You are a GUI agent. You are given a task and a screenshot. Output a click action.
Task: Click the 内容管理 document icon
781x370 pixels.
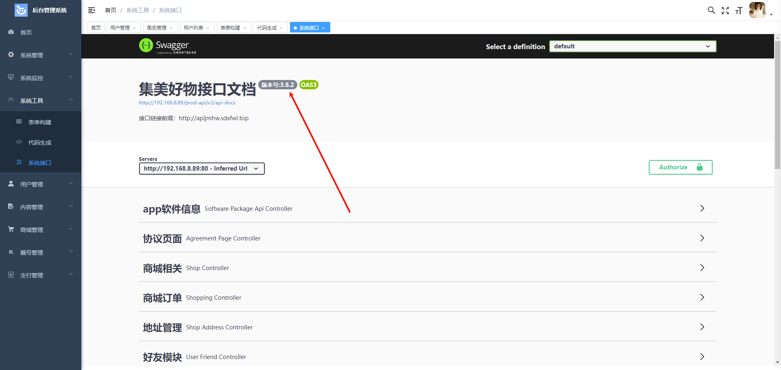[x=11, y=207]
